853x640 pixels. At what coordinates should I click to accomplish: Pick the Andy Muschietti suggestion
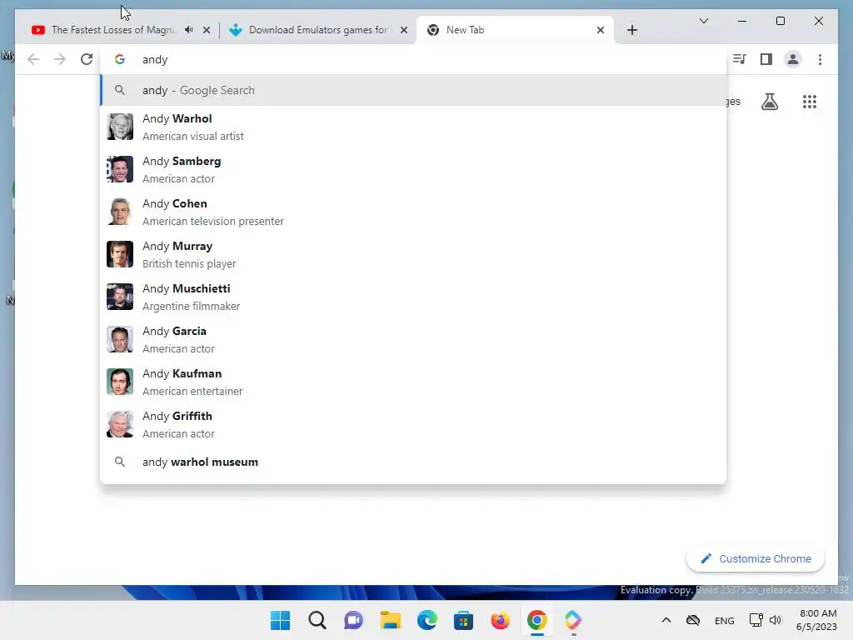pos(413,297)
